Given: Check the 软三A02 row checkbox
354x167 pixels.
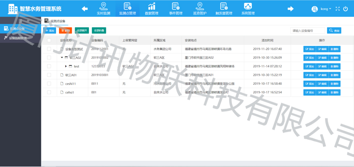Looking at the screenshot, I should point(49,57).
